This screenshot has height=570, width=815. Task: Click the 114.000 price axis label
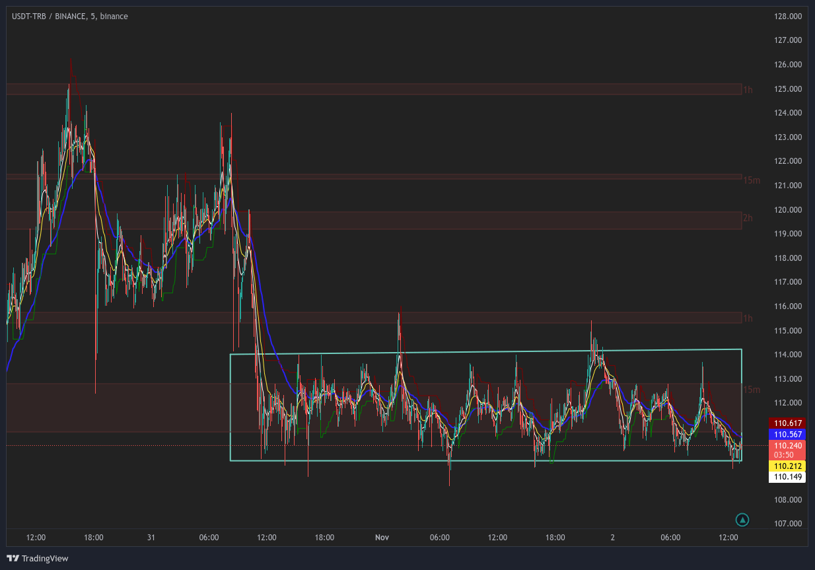pyautogui.click(x=787, y=355)
